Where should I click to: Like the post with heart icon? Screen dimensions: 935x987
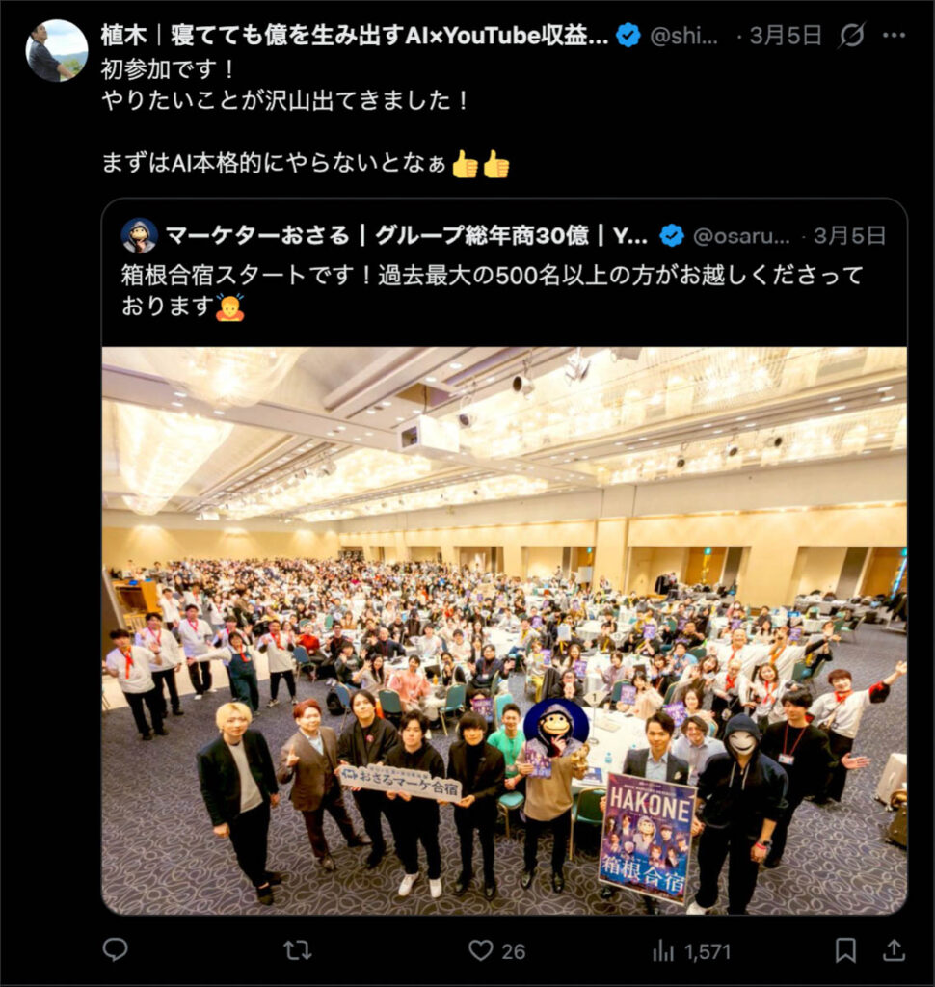(481, 949)
